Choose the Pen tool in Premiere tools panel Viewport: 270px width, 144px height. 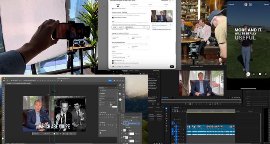tap(166, 121)
